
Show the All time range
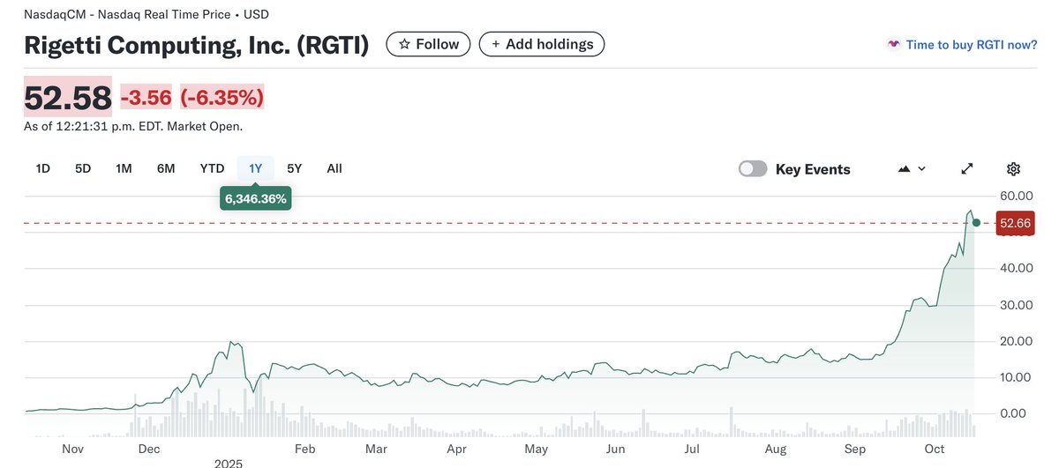tap(334, 168)
